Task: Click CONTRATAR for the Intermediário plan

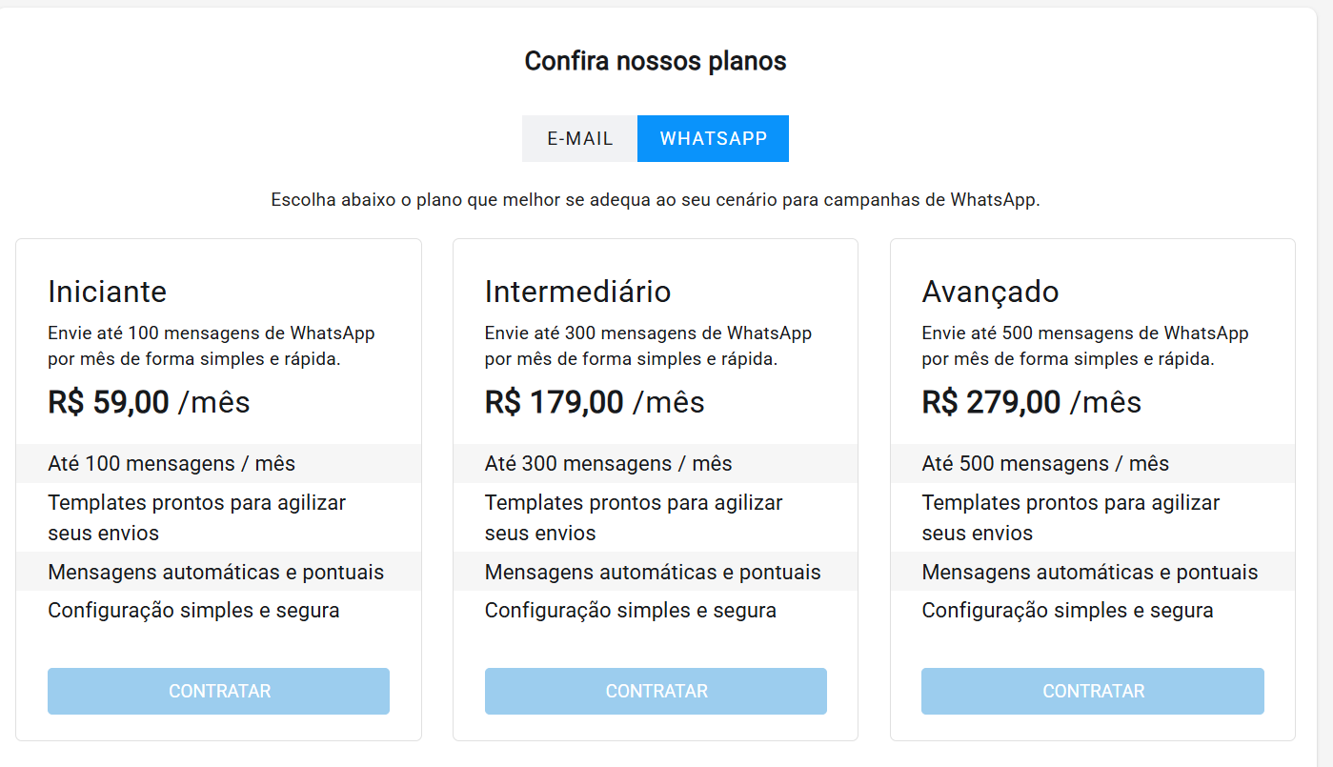Action: click(656, 692)
